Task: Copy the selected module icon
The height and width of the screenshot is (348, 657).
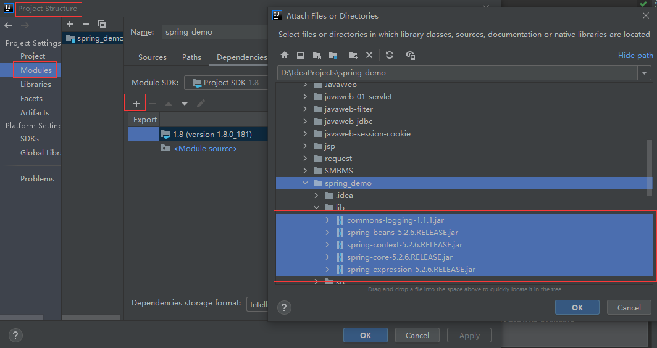Action: [102, 24]
